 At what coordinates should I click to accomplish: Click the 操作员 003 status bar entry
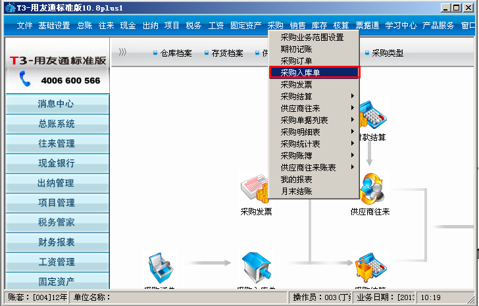coord(320,297)
